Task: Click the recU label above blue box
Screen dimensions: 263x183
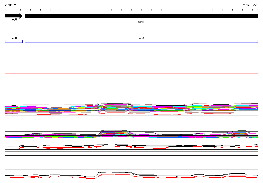Action: pyautogui.click(x=14, y=38)
